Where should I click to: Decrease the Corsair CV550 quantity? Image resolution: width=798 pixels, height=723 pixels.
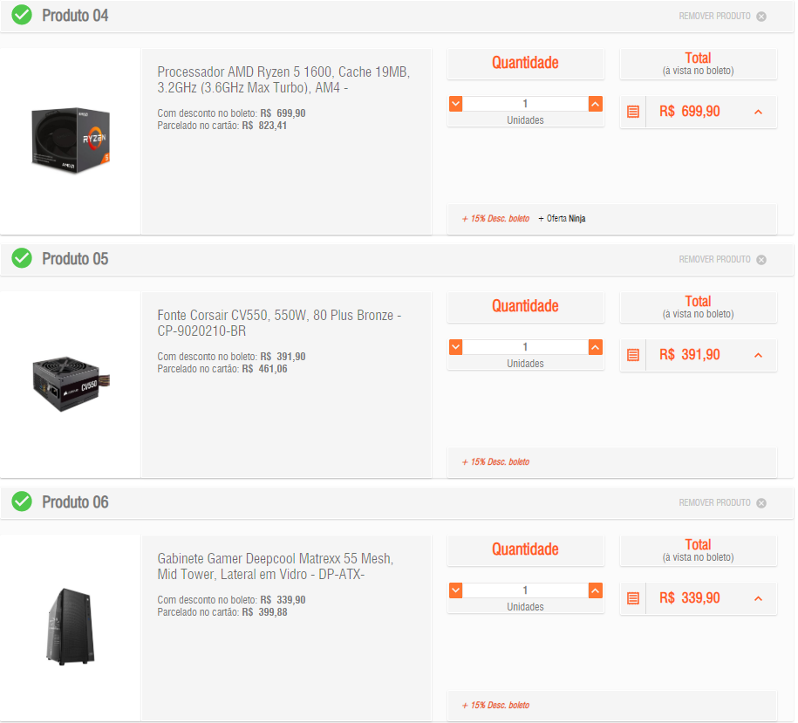[x=456, y=347]
